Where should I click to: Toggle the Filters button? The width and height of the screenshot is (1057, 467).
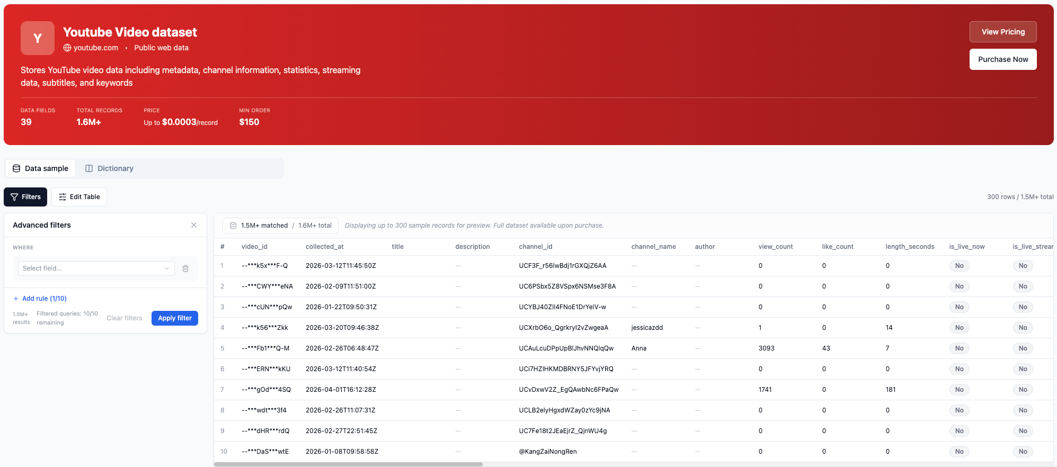coord(25,197)
